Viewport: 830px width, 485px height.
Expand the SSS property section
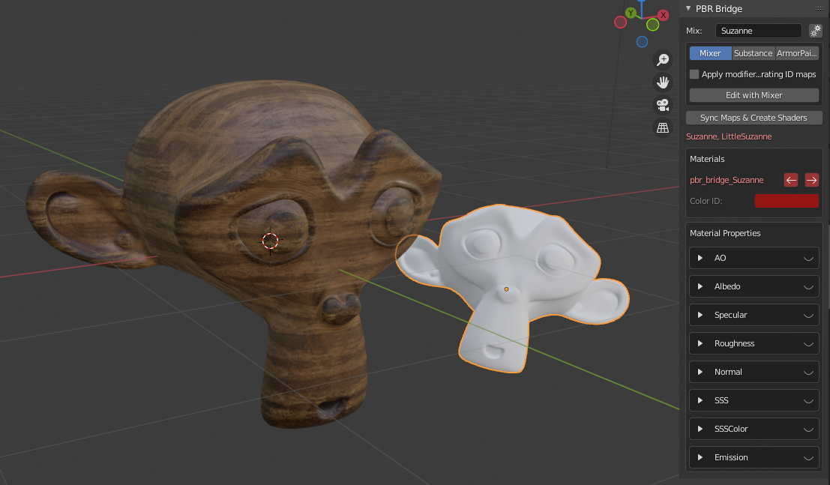pyautogui.click(x=700, y=400)
